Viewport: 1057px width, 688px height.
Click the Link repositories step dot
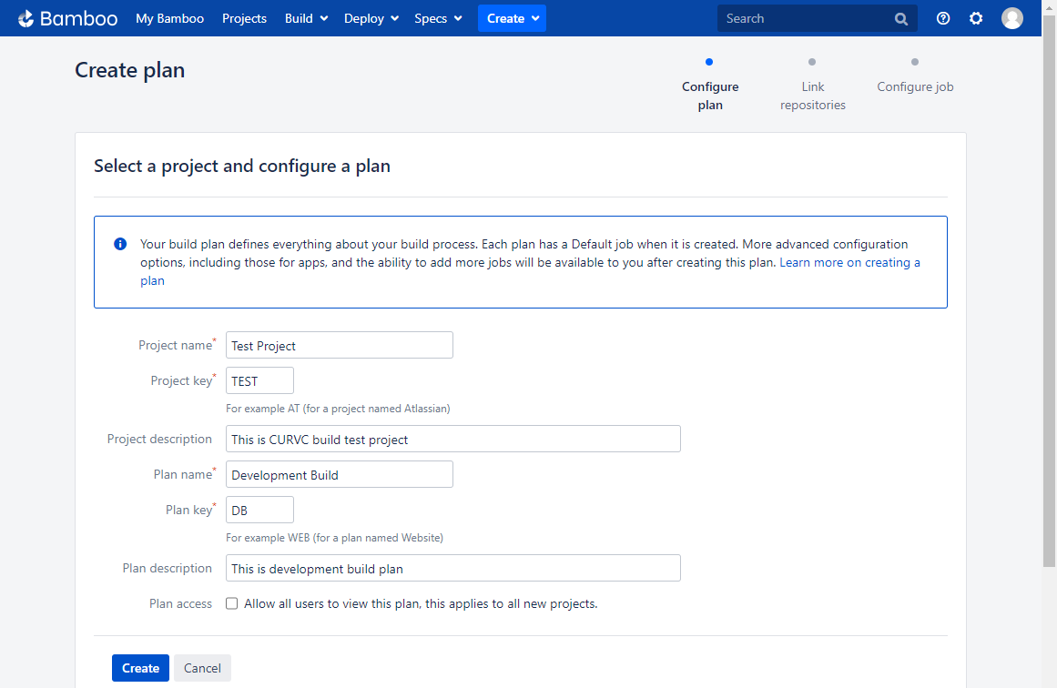811,62
